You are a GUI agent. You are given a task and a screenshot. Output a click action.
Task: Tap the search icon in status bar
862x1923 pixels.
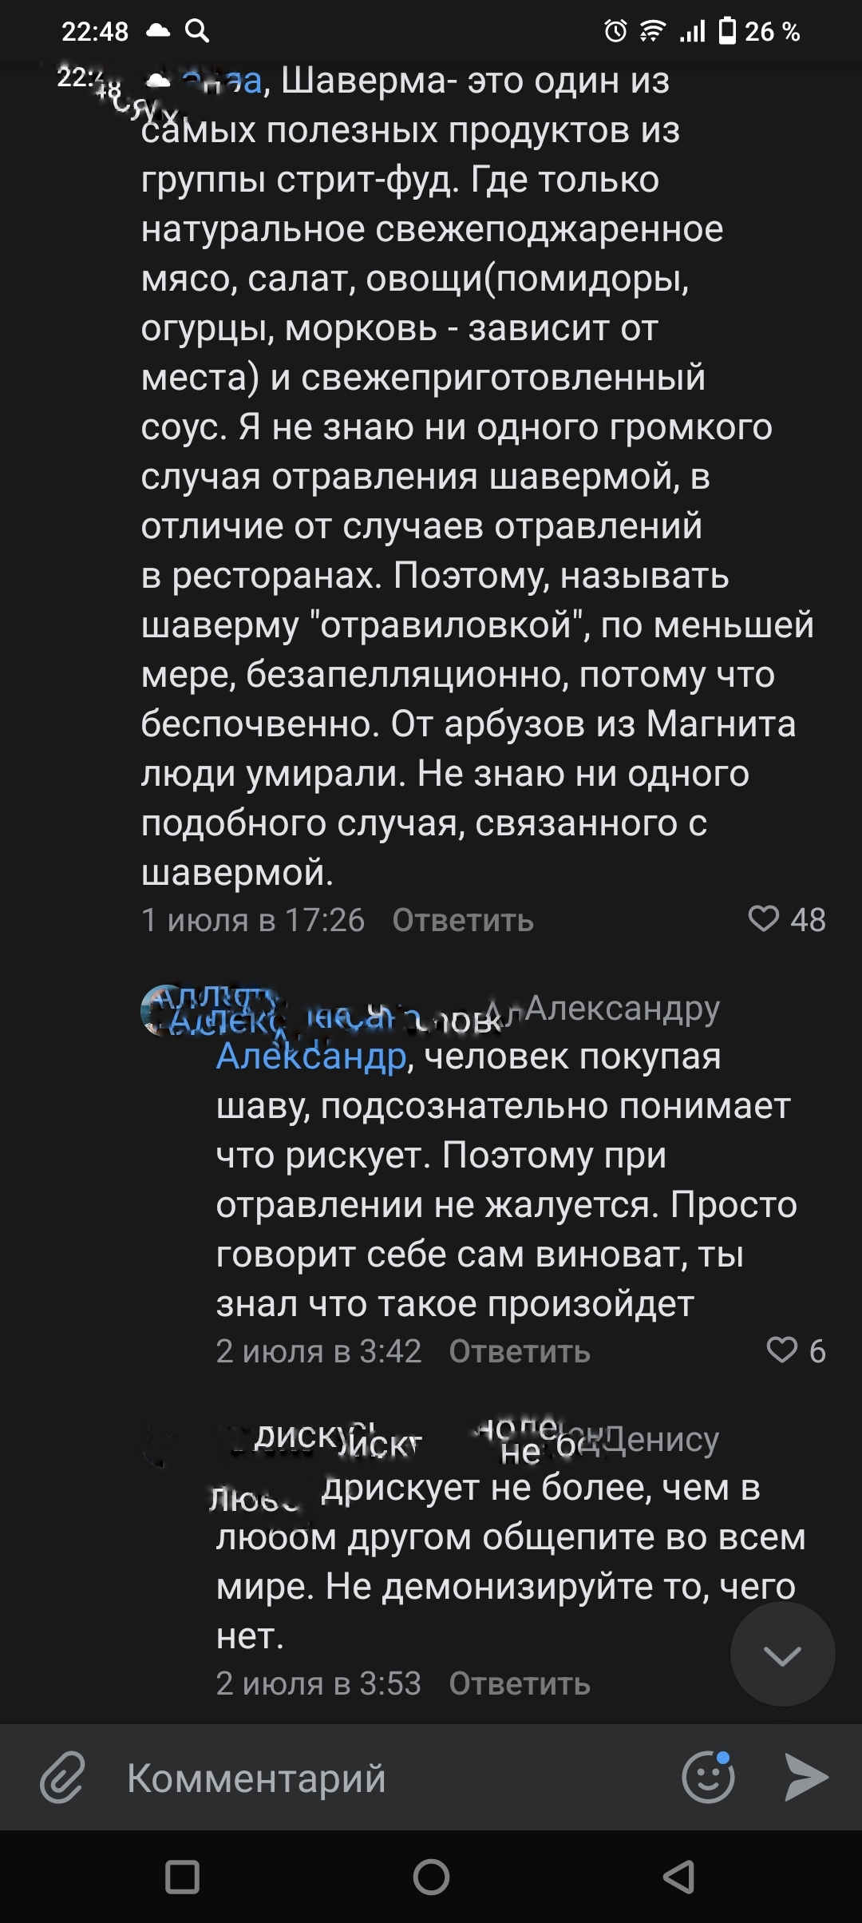(x=197, y=31)
